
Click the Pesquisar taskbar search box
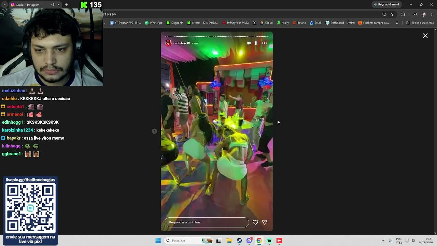point(189,241)
